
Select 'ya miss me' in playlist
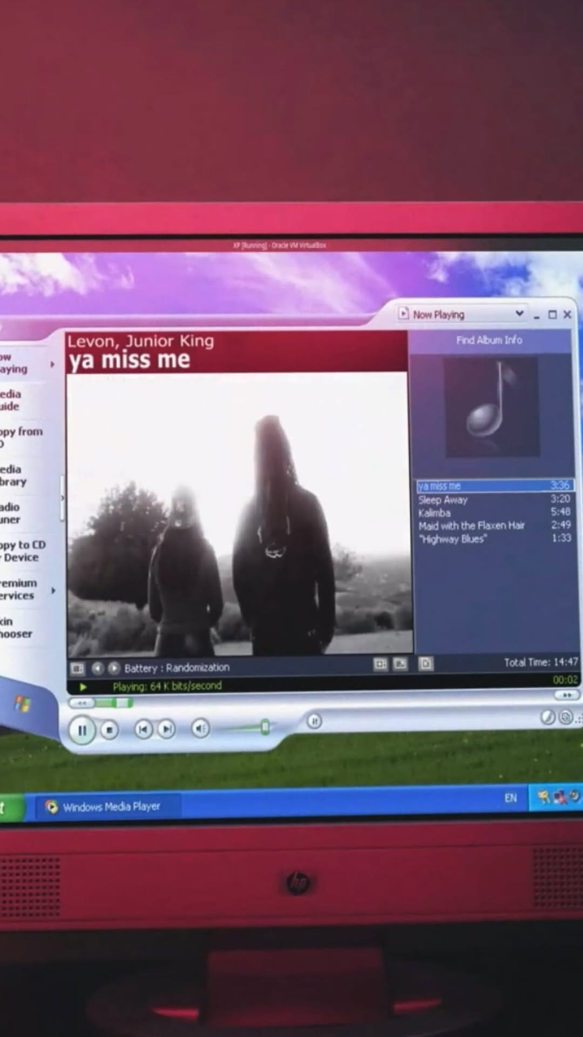pyautogui.click(x=494, y=486)
